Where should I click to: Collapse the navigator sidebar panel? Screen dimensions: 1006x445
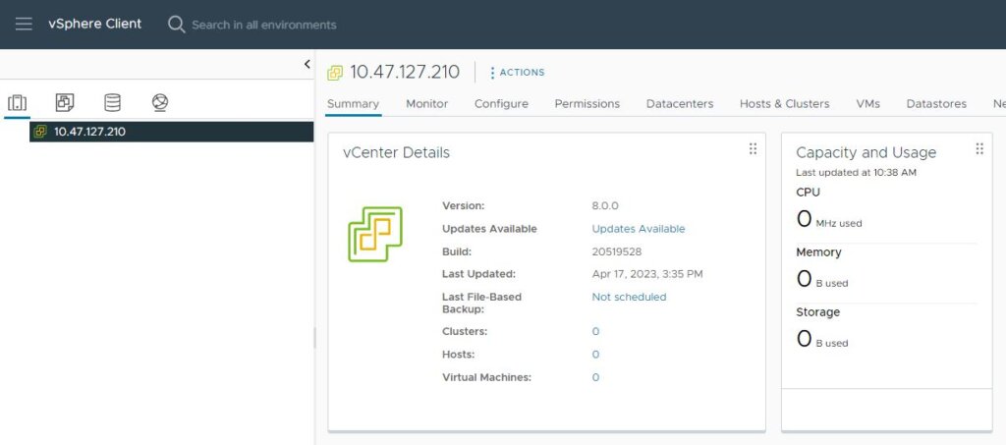point(307,64)
